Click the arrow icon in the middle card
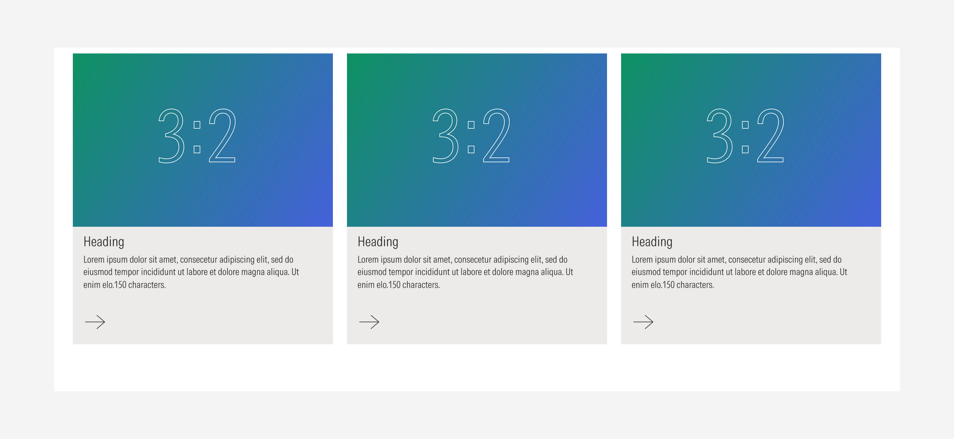 [369, 322]
